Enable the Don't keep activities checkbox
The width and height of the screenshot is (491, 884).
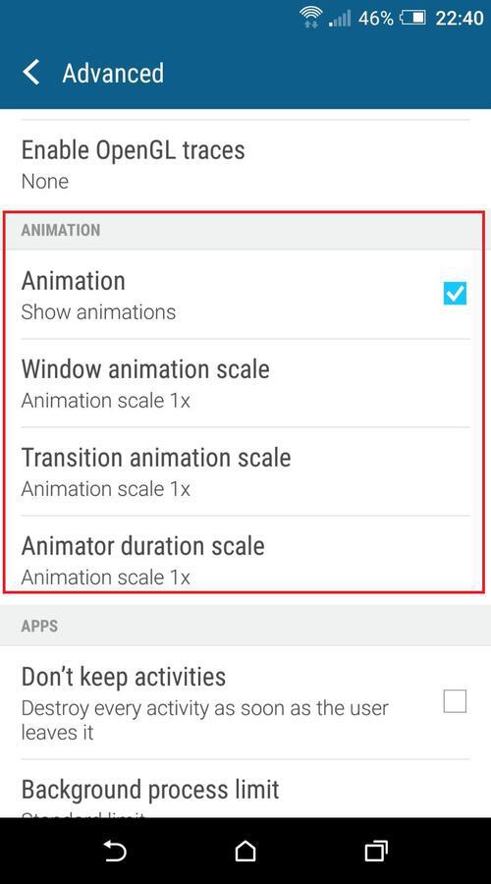455,701
